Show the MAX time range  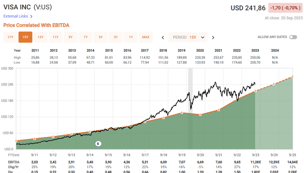[x=146, y=37]
